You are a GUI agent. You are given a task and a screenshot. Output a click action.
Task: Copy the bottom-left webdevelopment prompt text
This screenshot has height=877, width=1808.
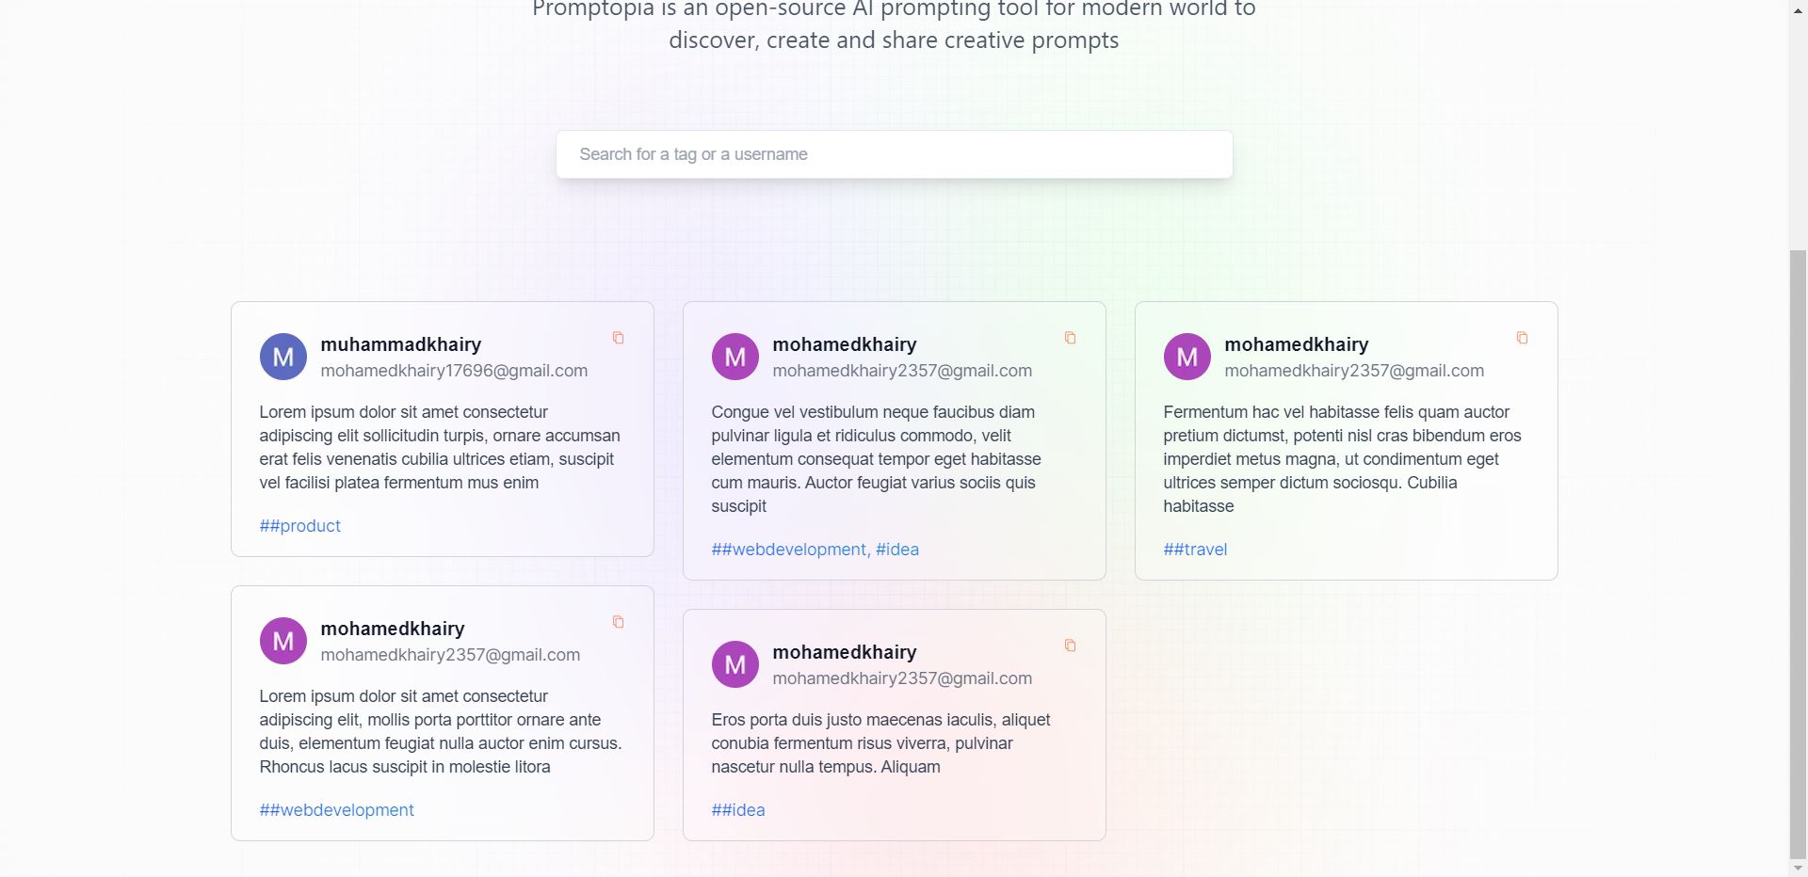[x=619, y=622]
